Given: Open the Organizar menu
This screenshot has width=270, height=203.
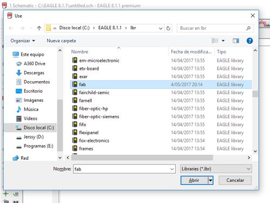Looking at the screenshot, I should [23, 41].
